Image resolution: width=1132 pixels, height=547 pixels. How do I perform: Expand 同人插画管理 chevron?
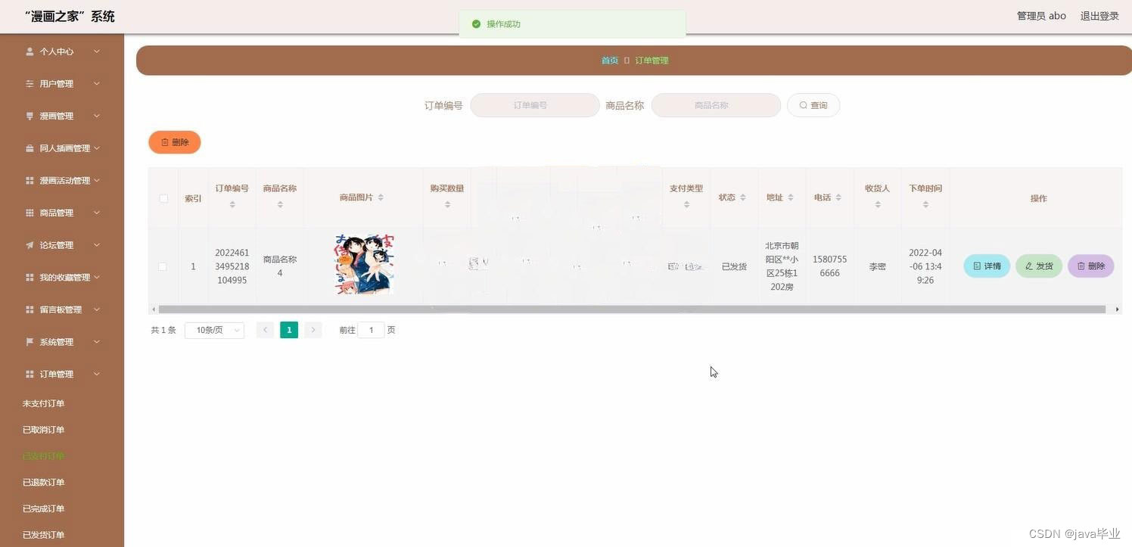pyautogui.click(x=97, y=148)
